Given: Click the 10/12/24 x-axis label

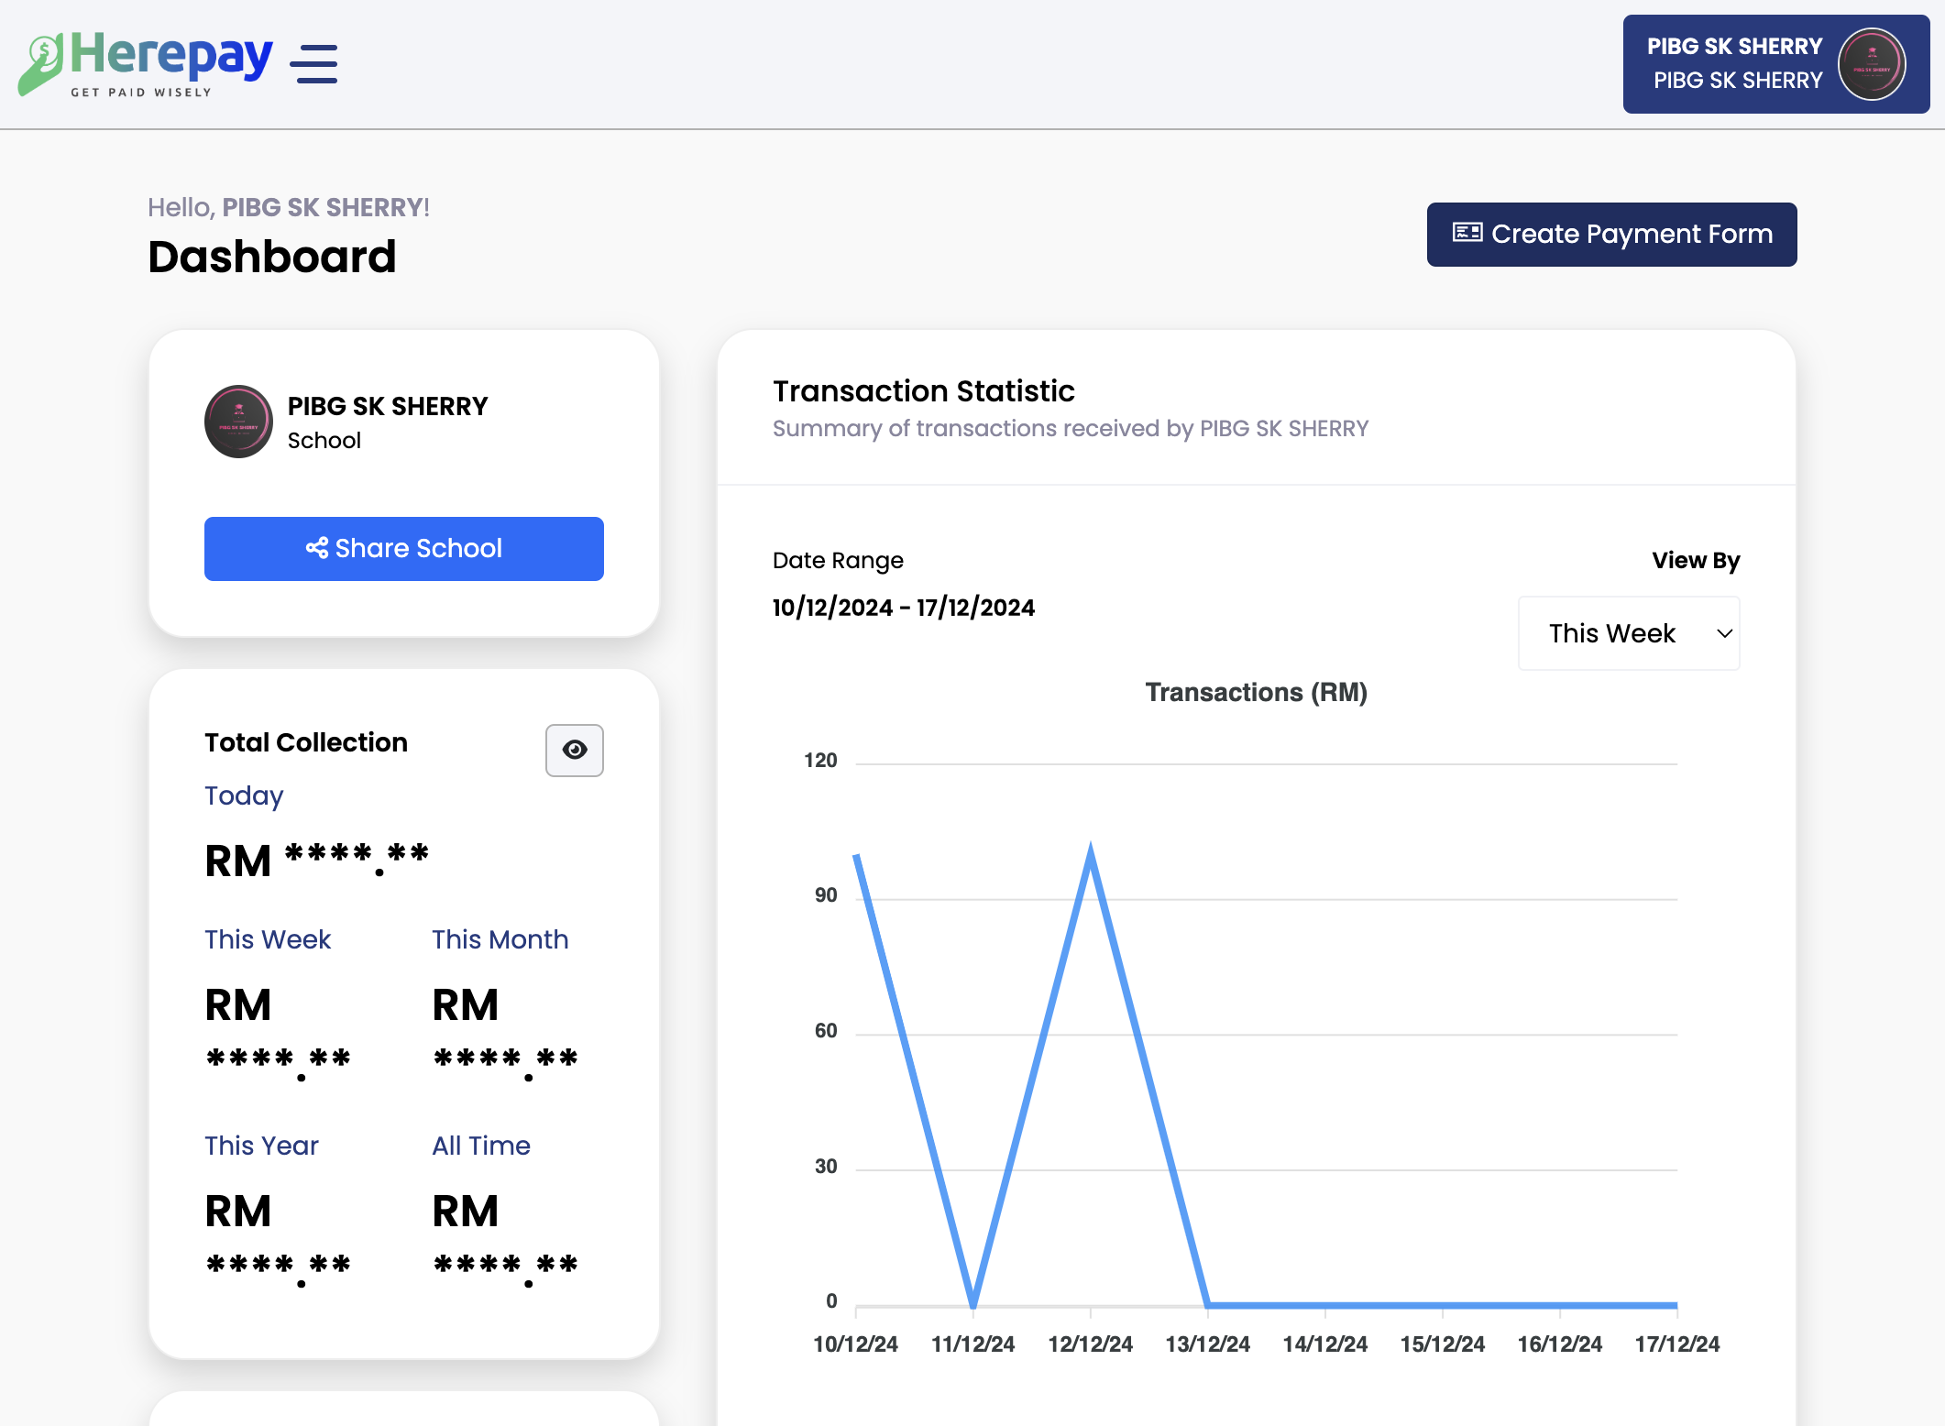Looking at the screenshot, I should pos(855,1344).
